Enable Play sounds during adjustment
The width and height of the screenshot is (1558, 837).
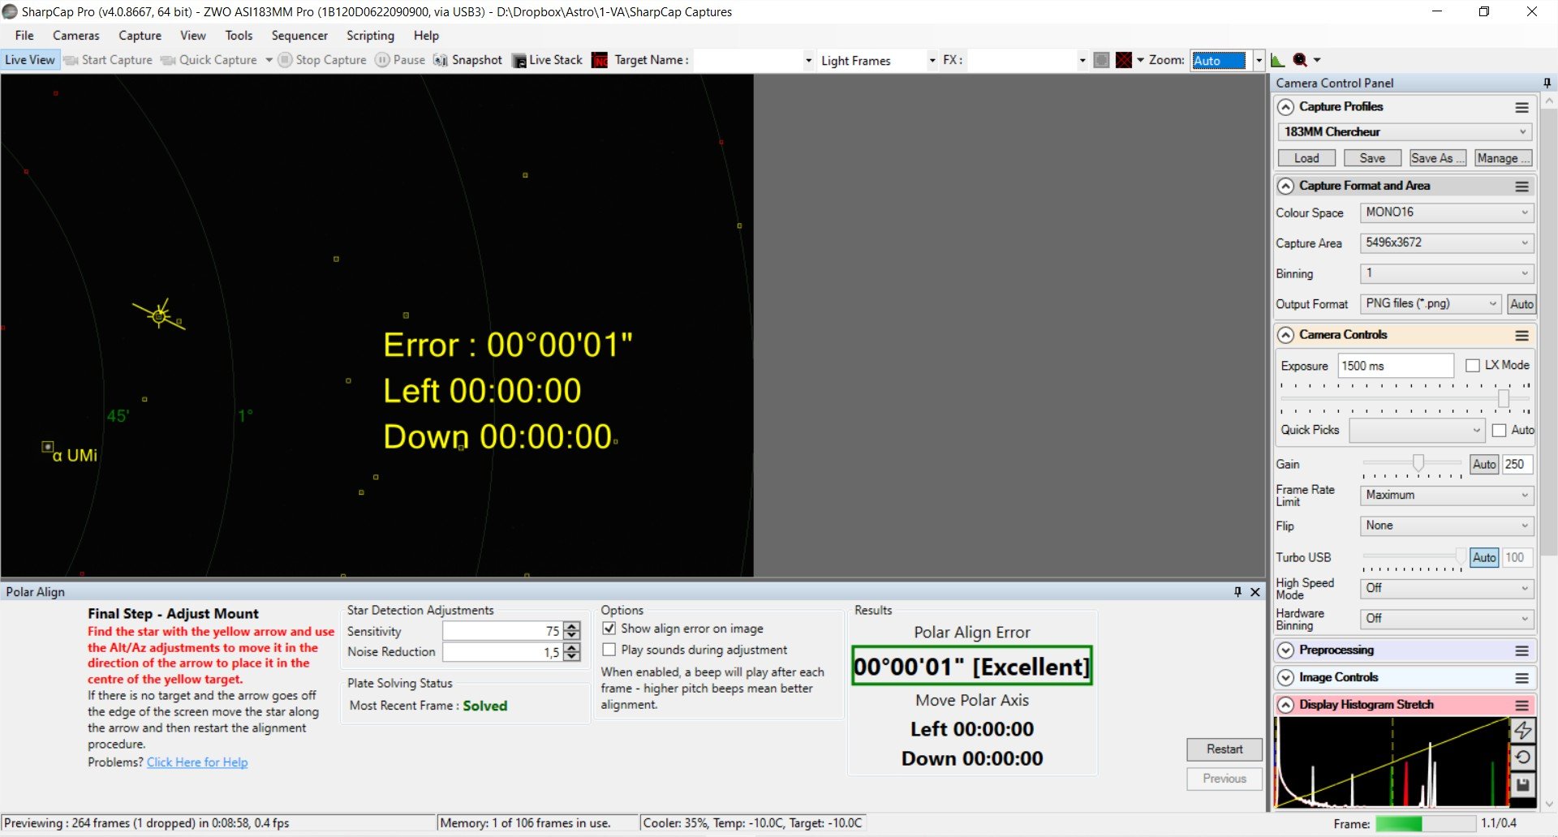[609, 650]
